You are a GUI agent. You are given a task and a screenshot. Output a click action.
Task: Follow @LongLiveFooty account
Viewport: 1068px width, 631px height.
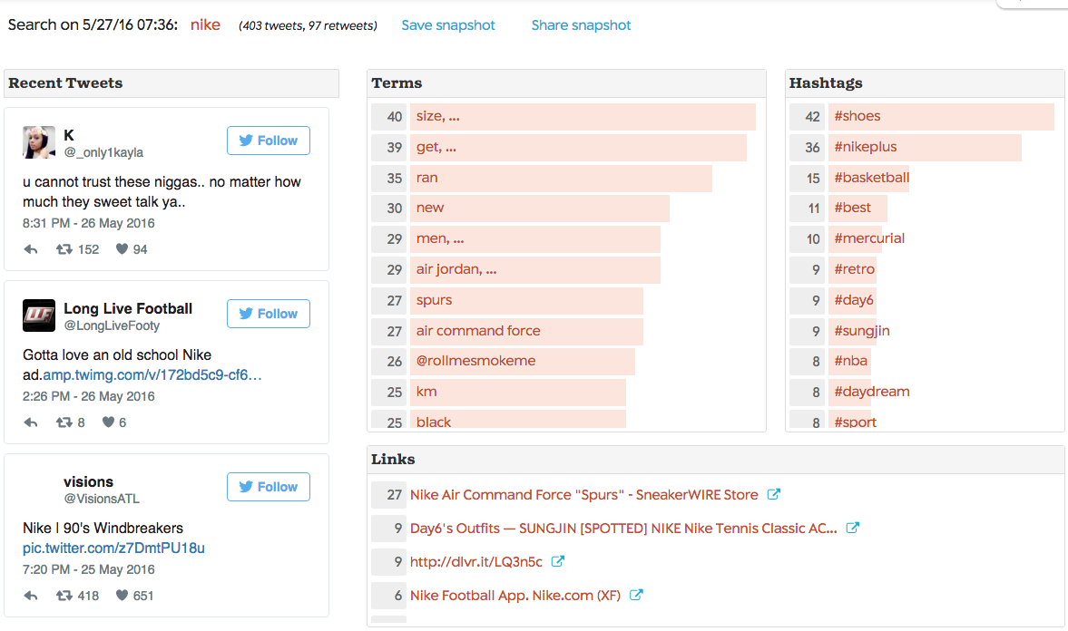click(x=269, y=313)
